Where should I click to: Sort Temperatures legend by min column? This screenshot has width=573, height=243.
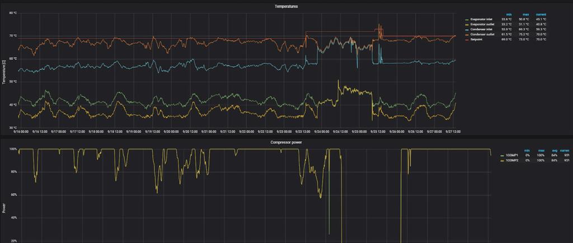509,15
